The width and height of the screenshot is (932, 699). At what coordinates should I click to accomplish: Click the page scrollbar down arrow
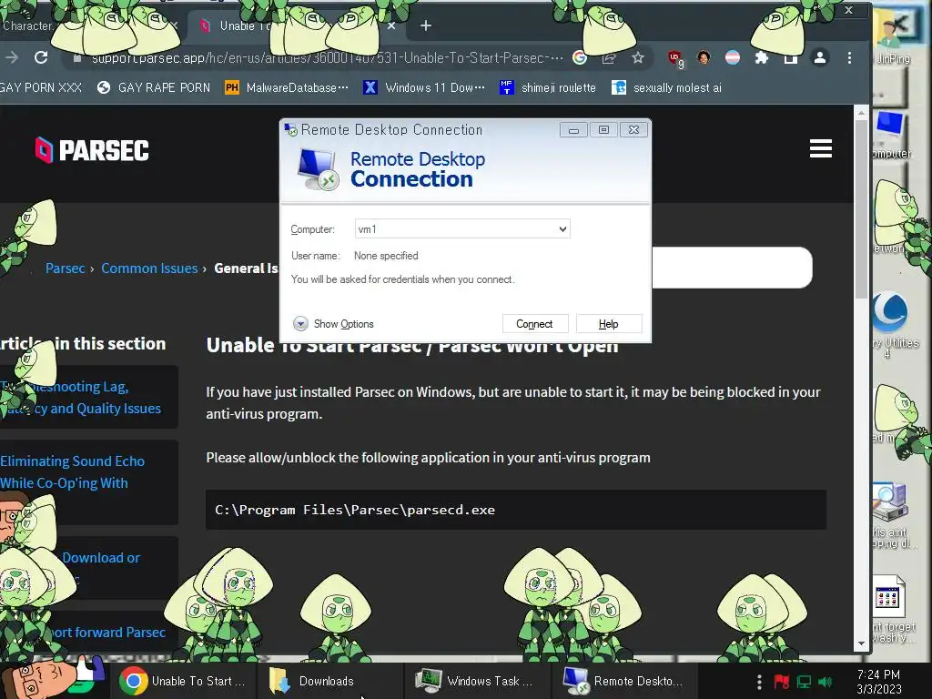tap(861, 643)
